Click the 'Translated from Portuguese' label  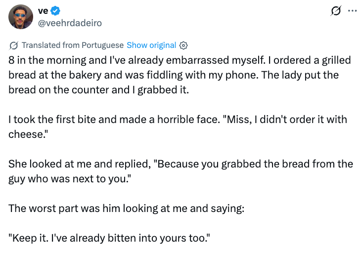tap(73, 45)
